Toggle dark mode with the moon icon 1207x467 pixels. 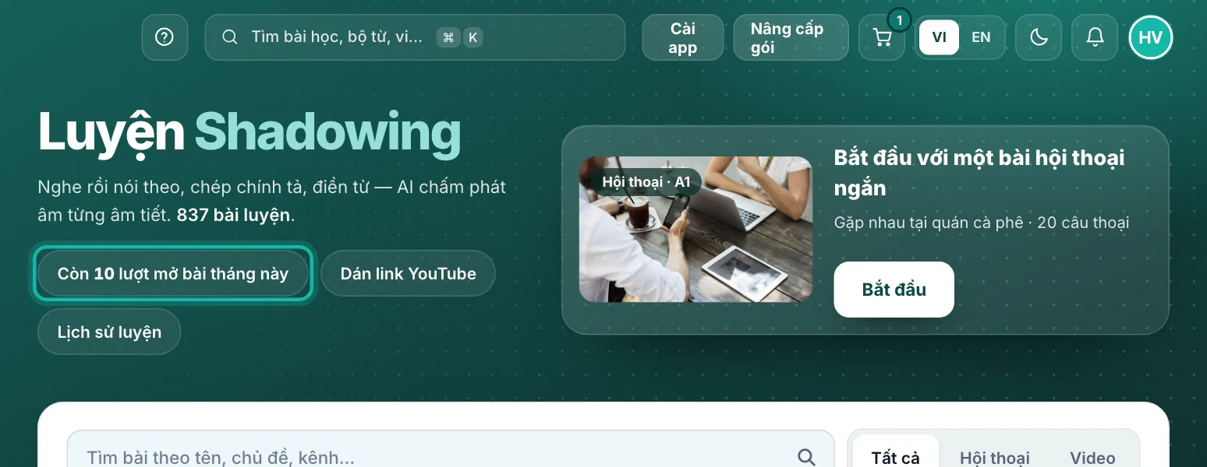coord(1039,37)
